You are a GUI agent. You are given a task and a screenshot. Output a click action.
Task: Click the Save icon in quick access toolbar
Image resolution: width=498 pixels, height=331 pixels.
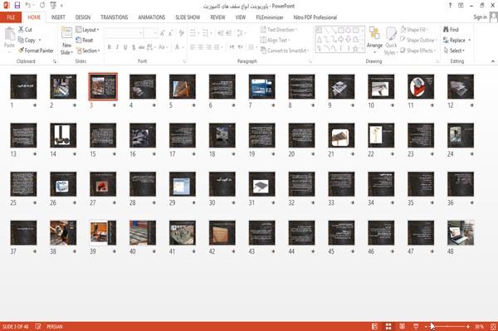tap(17, 6)
